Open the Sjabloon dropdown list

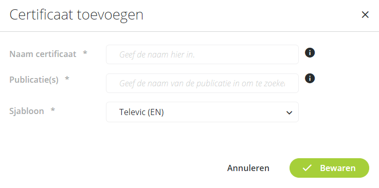pos(202,112)
